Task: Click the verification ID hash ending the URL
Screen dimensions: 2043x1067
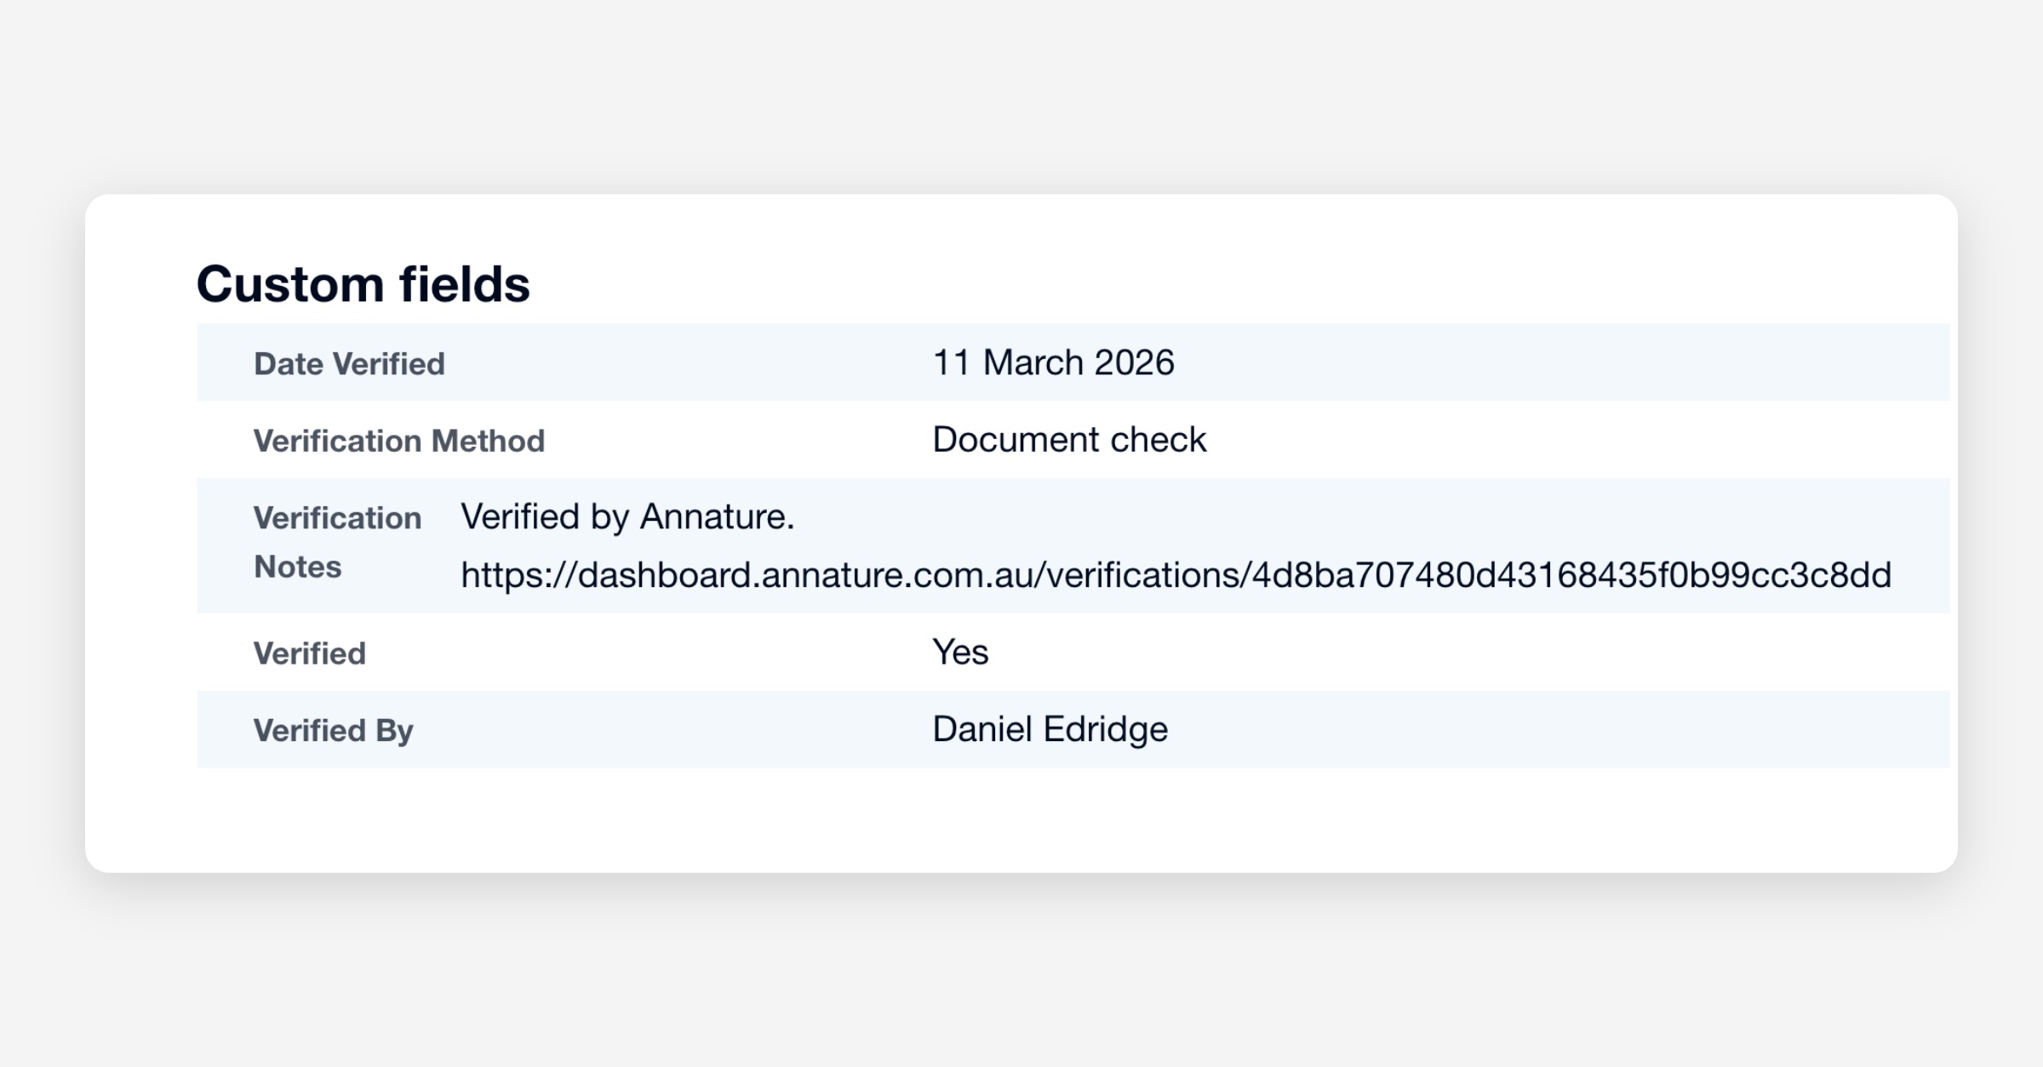Action: (1571, 575)
